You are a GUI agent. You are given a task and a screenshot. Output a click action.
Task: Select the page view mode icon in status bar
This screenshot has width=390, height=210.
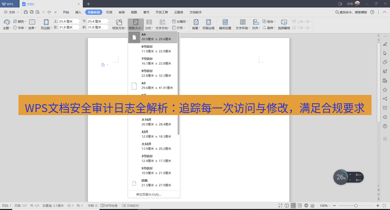pyautogui.click(x=293, y=205)
